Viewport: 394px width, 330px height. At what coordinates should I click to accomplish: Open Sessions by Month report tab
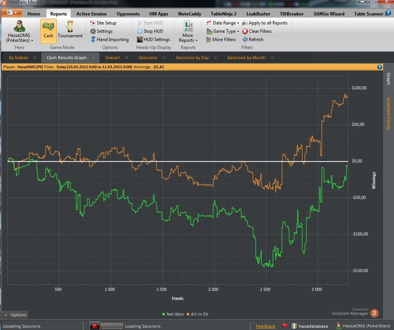(x=247, y=58)
